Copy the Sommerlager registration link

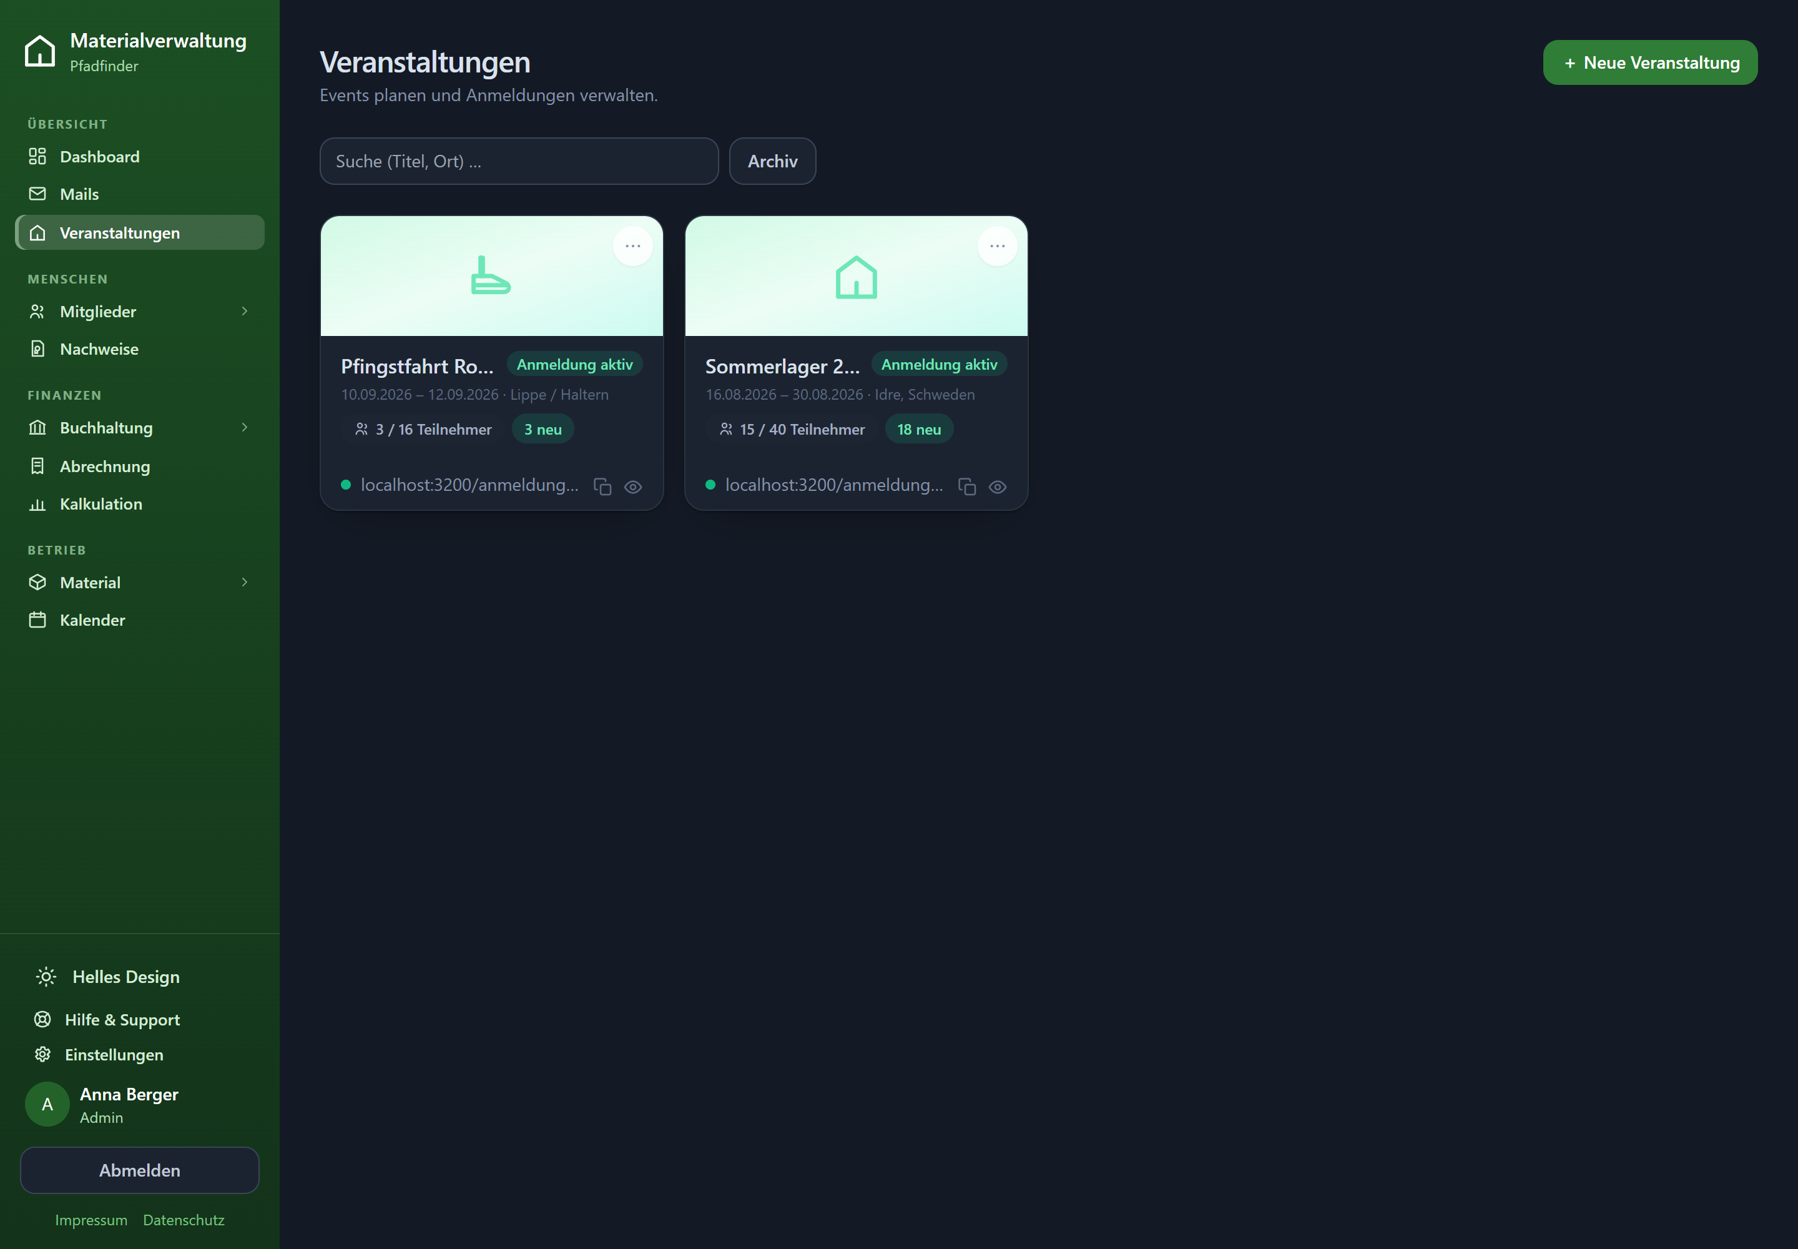(x=967, y=486)
